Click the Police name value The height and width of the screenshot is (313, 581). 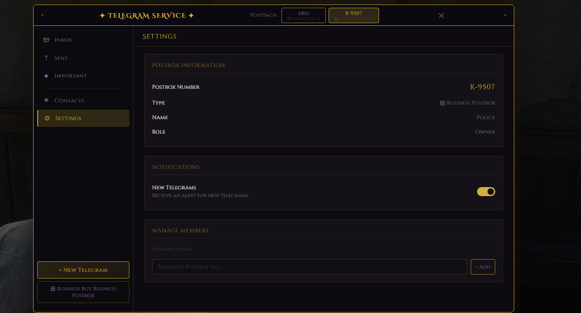(x=486, y=117)
